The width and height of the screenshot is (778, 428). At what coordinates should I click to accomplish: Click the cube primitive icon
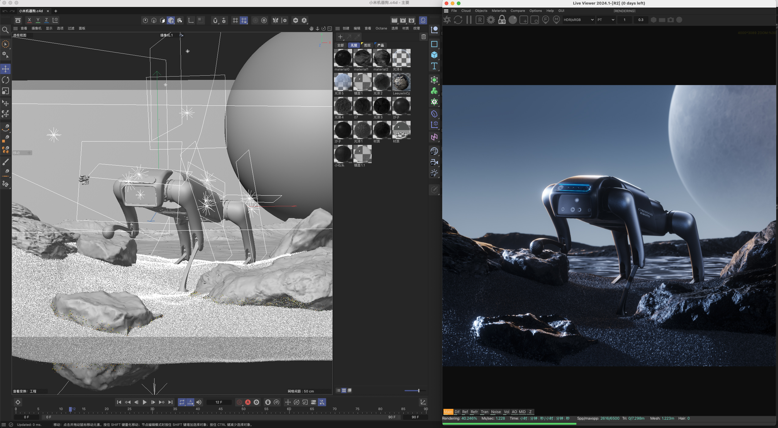coord(434,55)
